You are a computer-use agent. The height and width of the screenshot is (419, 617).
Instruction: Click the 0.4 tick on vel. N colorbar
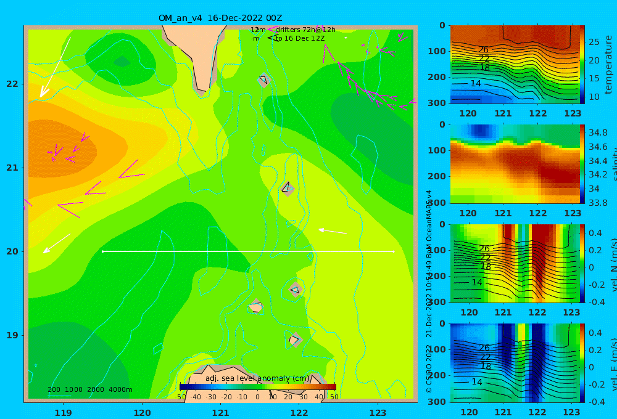pos(595,233)
